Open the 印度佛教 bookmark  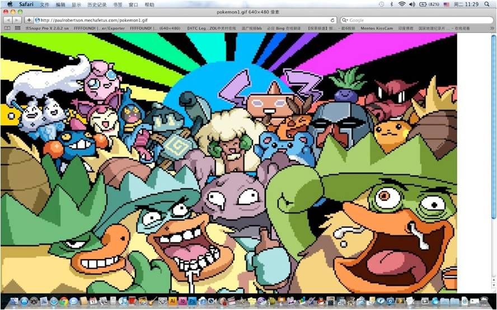405,28
